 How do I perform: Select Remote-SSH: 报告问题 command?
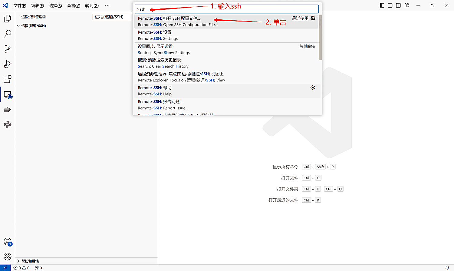click(226, 105)
